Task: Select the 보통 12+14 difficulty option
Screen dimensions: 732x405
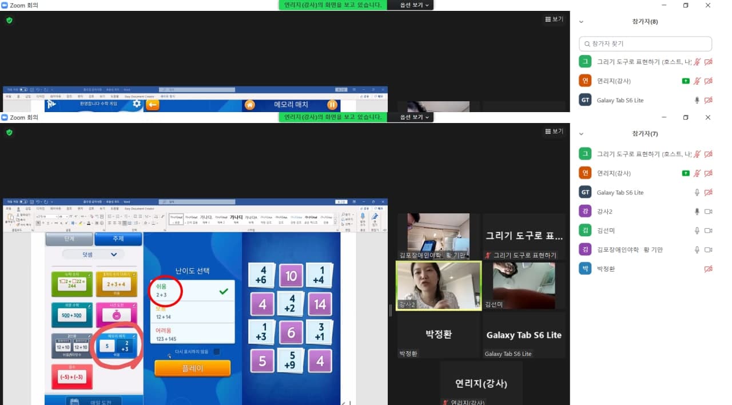Action: click(193, 313)
